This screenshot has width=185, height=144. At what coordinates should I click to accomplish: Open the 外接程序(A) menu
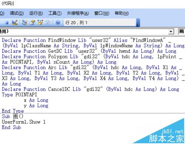78,13
